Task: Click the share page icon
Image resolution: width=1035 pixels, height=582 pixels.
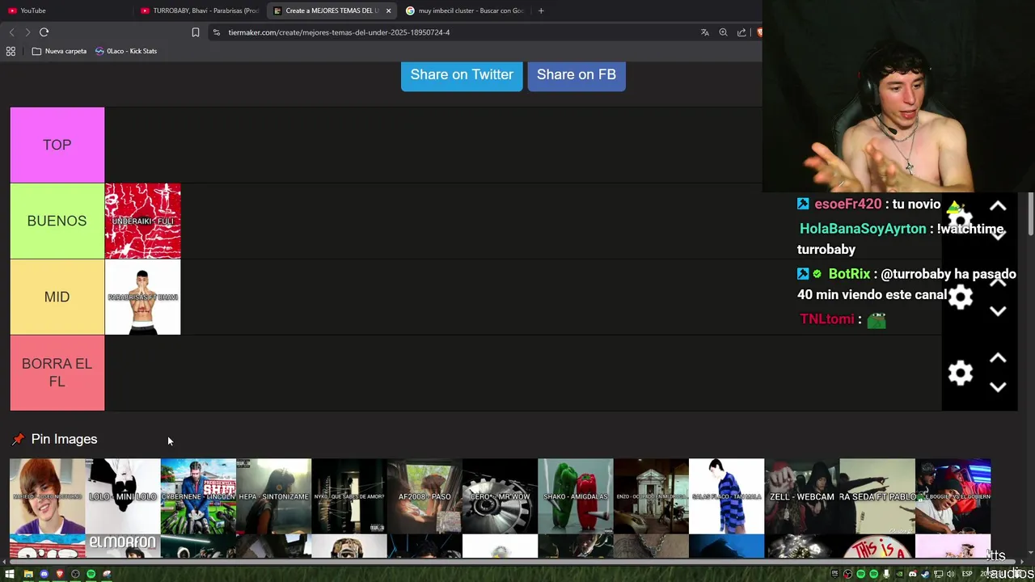Action: [x=741, y=32]
